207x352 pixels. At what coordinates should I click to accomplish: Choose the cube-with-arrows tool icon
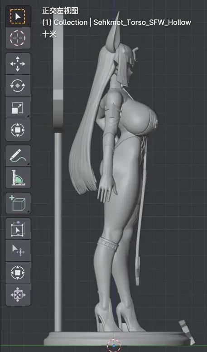[x=18, y=295]
